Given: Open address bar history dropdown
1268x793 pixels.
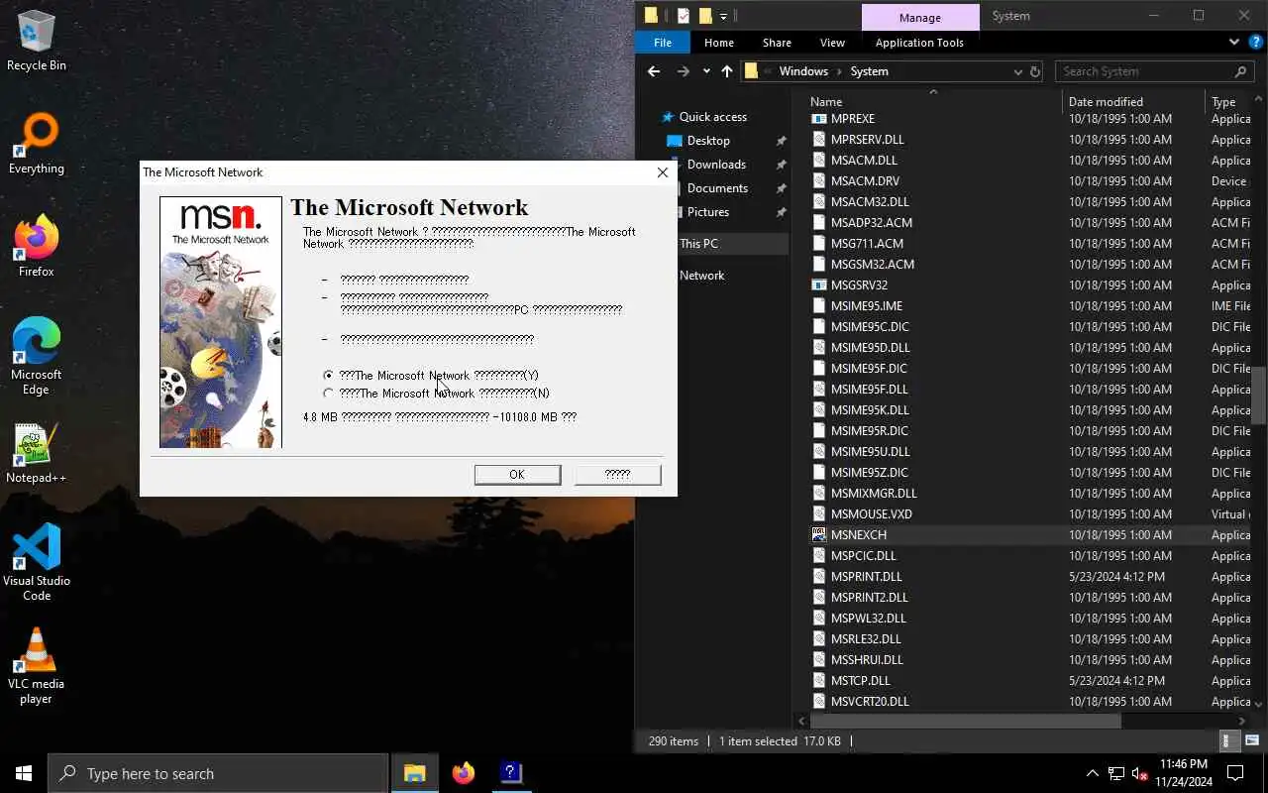Looking at the screenshot, I should [1017, 71].
